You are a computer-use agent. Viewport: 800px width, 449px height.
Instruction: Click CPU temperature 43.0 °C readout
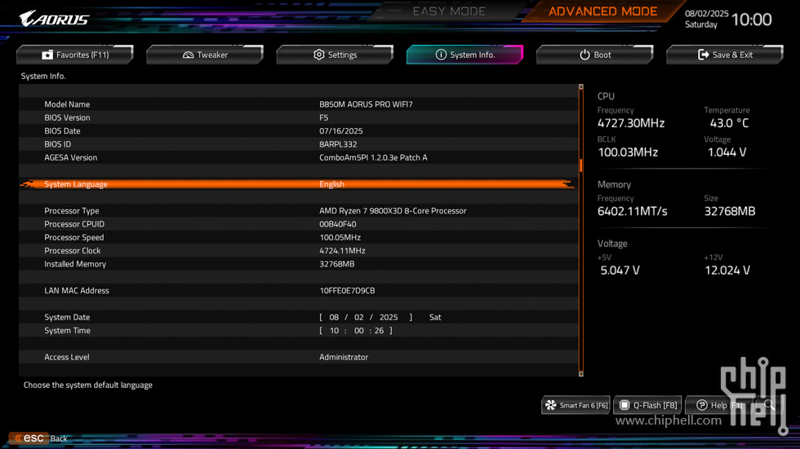point(729,123)
